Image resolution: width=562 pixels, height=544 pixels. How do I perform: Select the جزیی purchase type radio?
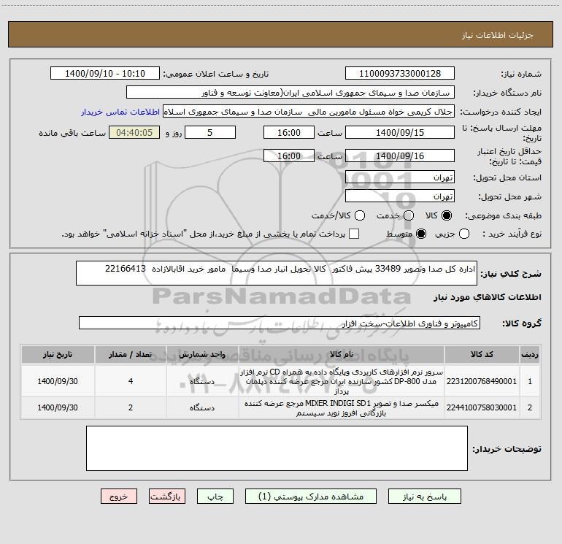tap(464, 234)
